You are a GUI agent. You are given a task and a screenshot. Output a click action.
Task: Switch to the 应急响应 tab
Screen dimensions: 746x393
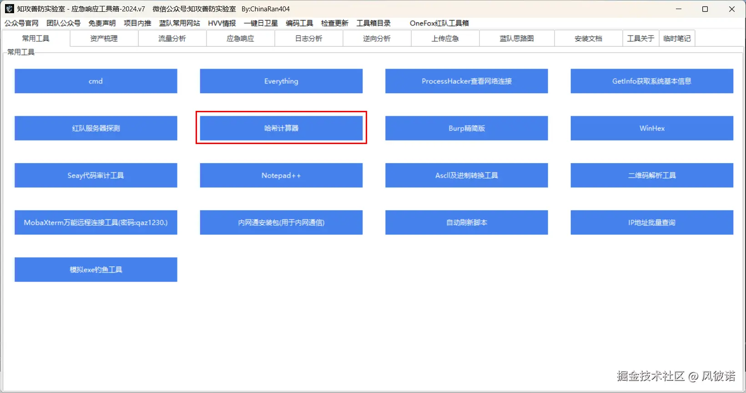pos(241,39)
